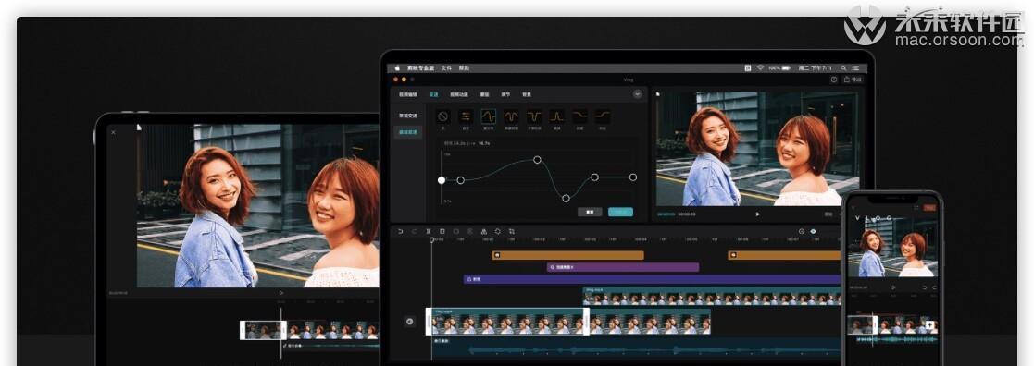Image resolution: width=1034 pixels, height=366 pixels.
Task: Mute the main video track speaker
Action: pos(409,322)
